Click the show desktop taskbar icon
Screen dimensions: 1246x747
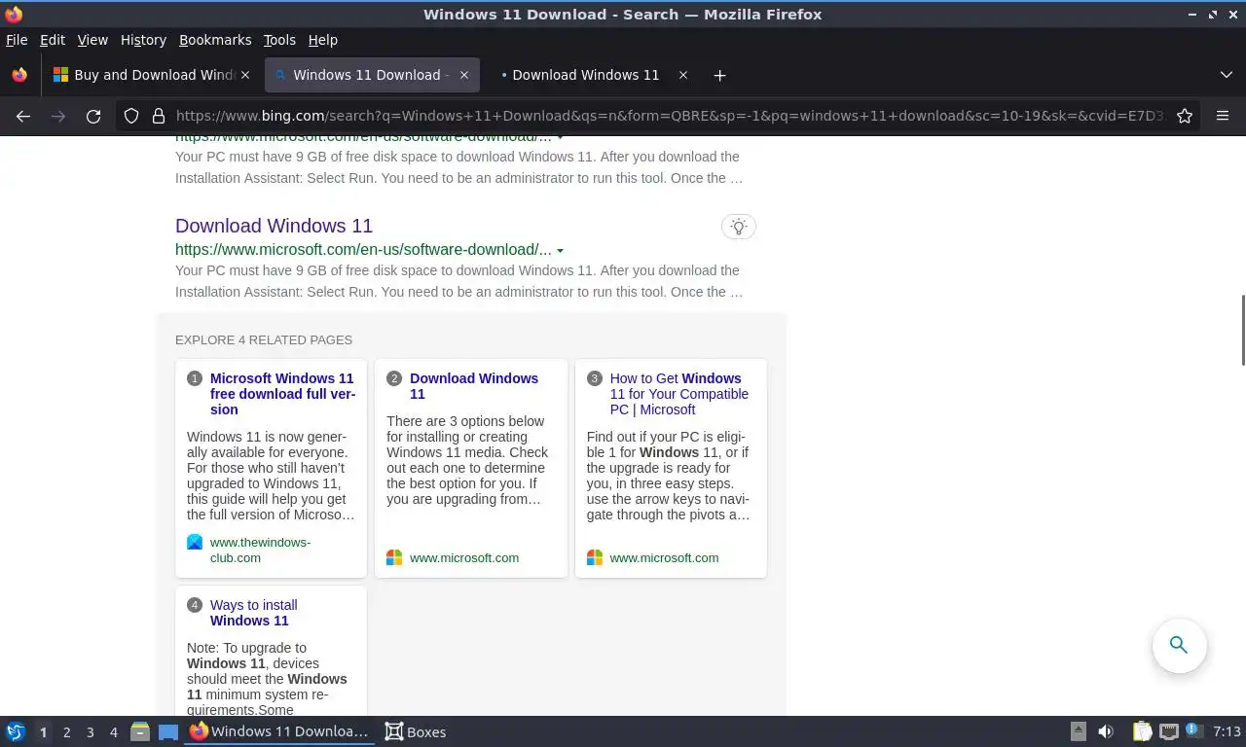click(168, 731)
